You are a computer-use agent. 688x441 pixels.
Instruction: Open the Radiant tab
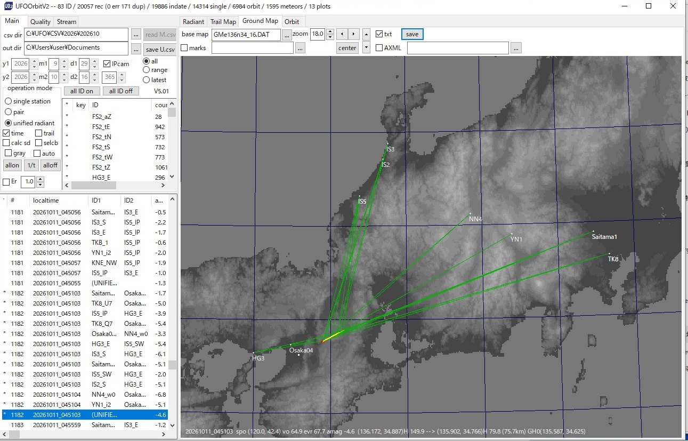click(193, 22)
